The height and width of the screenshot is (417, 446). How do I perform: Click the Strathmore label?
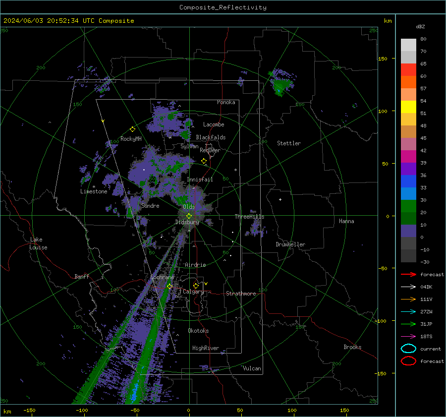(x=241, y=294)
